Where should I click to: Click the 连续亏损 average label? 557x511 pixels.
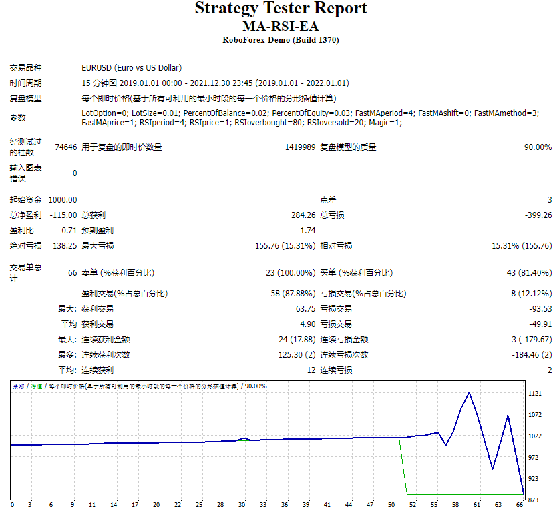[x=336, y=370]
